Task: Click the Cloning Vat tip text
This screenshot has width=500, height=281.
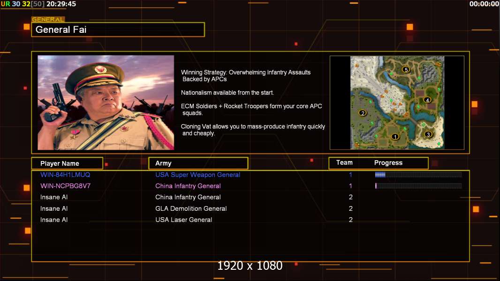Action: (x=253, y=130)
